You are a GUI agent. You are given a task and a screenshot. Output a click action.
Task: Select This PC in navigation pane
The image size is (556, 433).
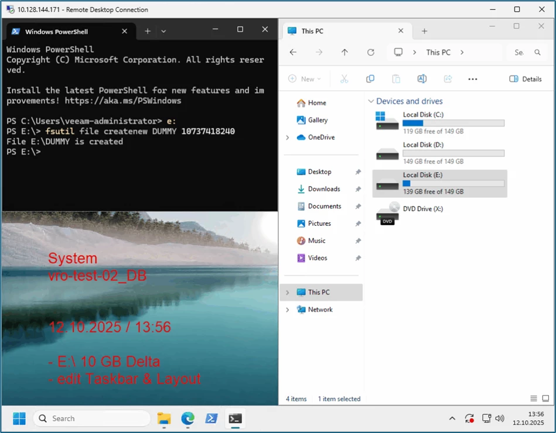tap(321, 292)
